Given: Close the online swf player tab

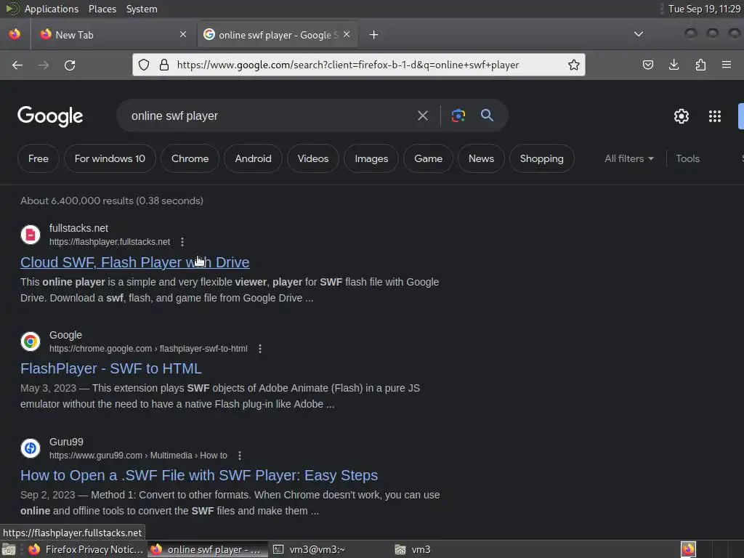Looking at the screenshot, I should [347, 34].
